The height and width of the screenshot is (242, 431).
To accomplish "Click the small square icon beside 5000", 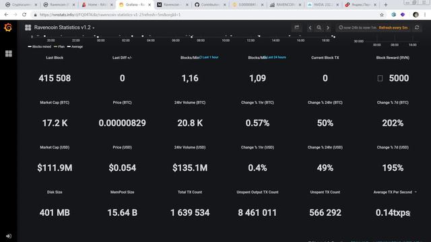I will (380, 79).
